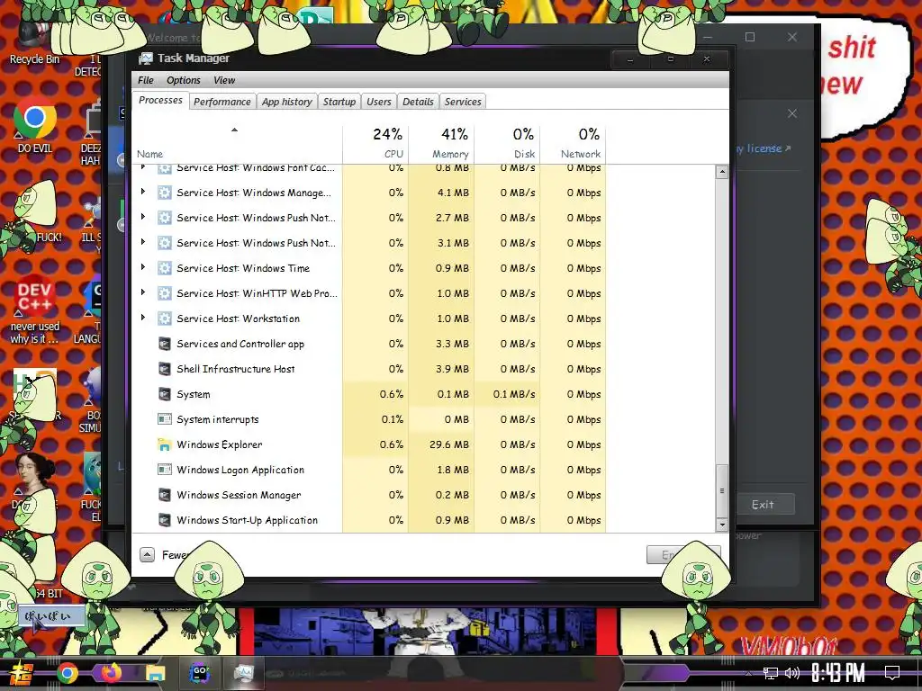
Task: Expand Service Host: Workstation row
Action: [143, 318]
